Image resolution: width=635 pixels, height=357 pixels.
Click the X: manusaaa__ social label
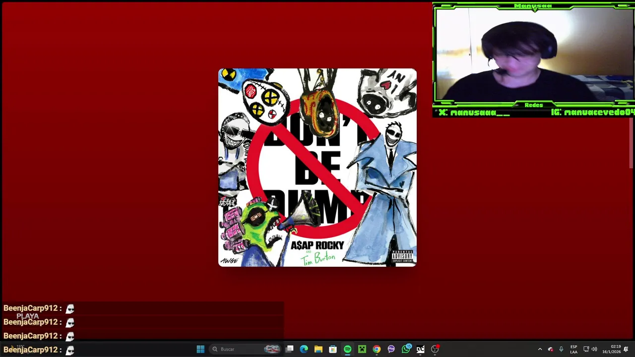tap(474, 113)
